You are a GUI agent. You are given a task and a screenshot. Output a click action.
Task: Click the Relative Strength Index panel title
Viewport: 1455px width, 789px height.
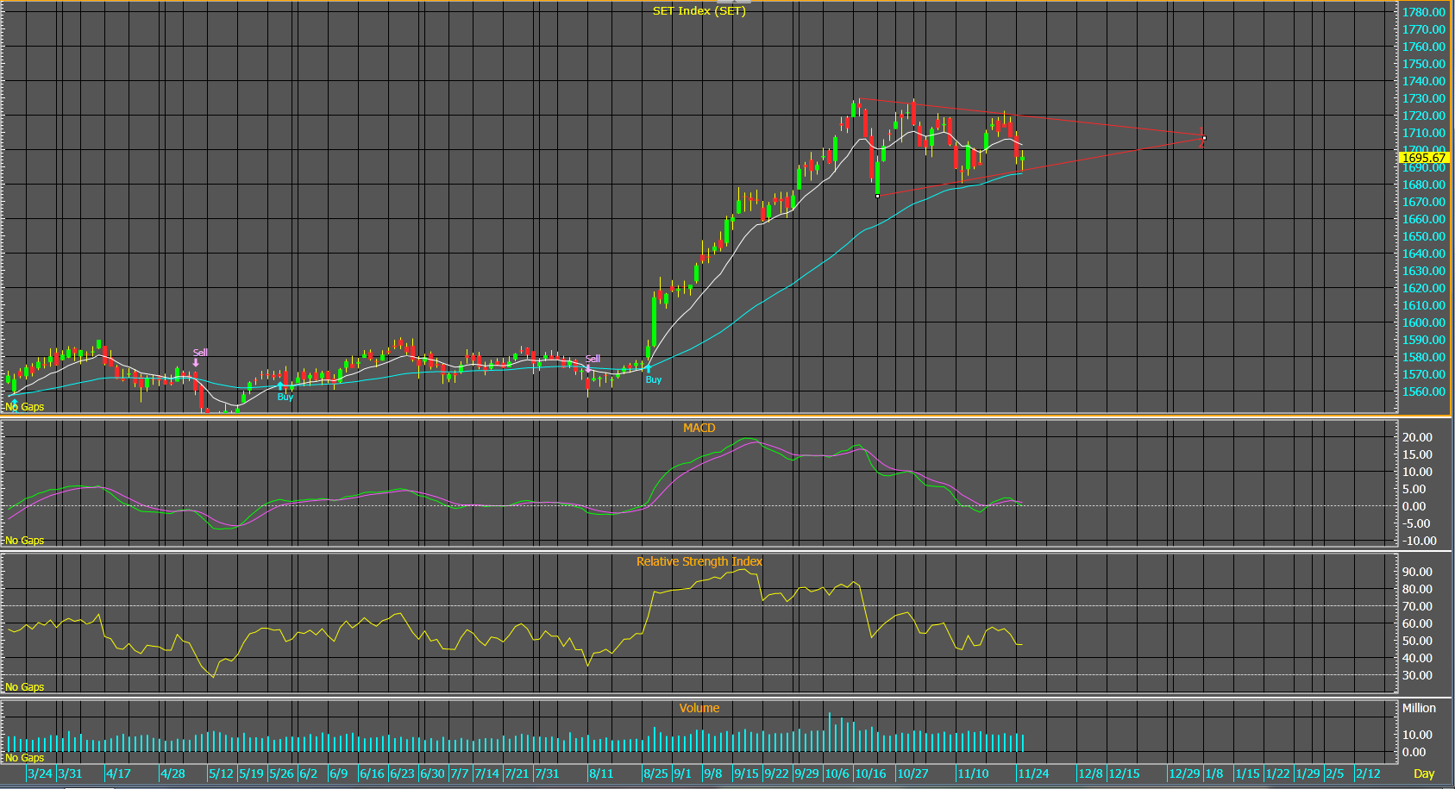pyautogui.click(x=699, y=561)
